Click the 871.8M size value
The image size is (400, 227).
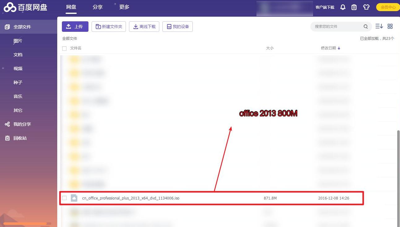[270, 198]
